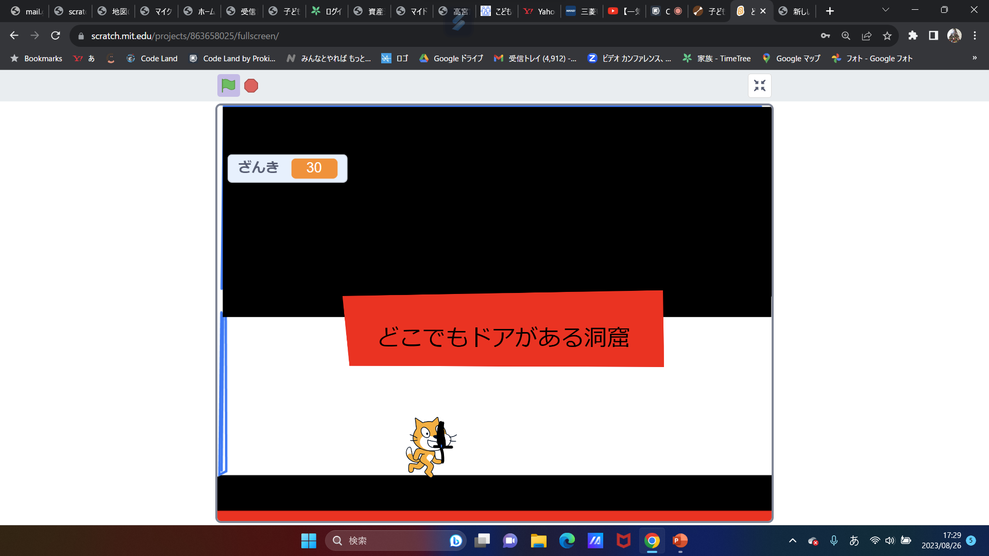Click the microphone tray icon
The height and width of the screenshot is (556, 989).
coord(833,541)
